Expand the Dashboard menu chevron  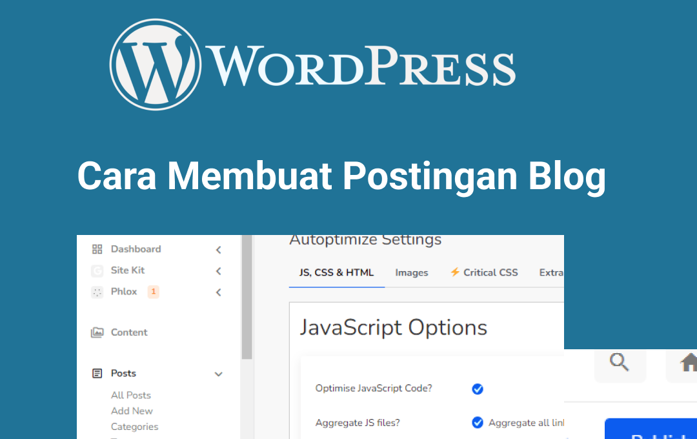pyautogui.click(x=219, y=250)
